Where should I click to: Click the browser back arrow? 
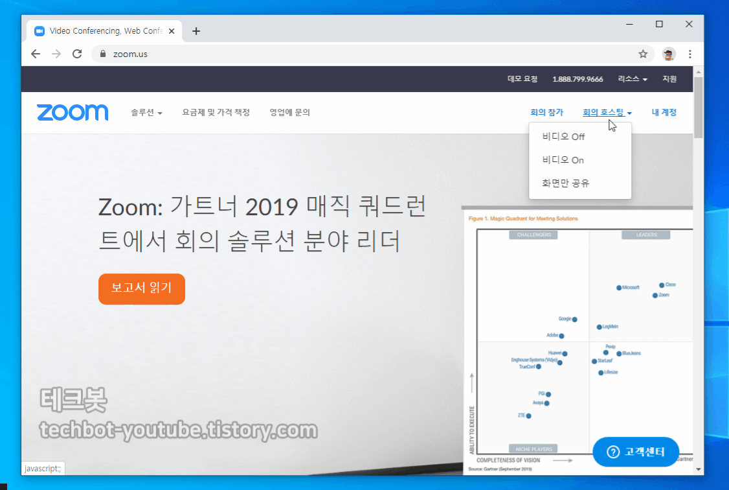(x=36, y=54)
